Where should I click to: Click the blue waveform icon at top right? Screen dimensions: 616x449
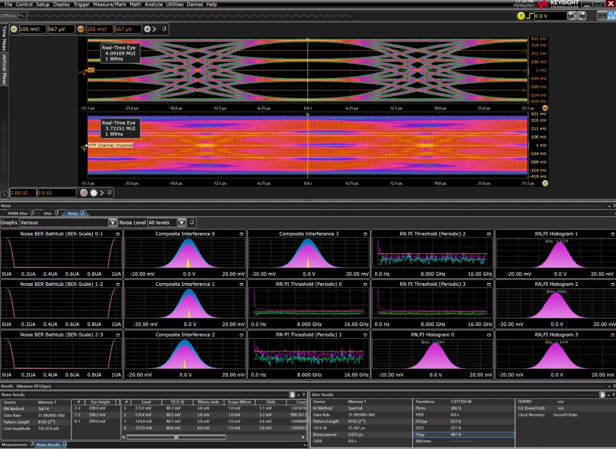point(612,15)
